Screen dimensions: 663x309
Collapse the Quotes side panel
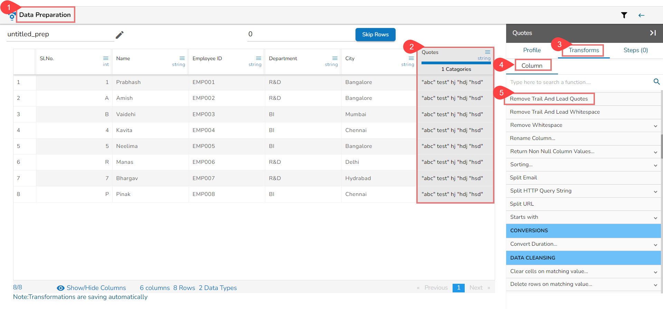point(653,33)
